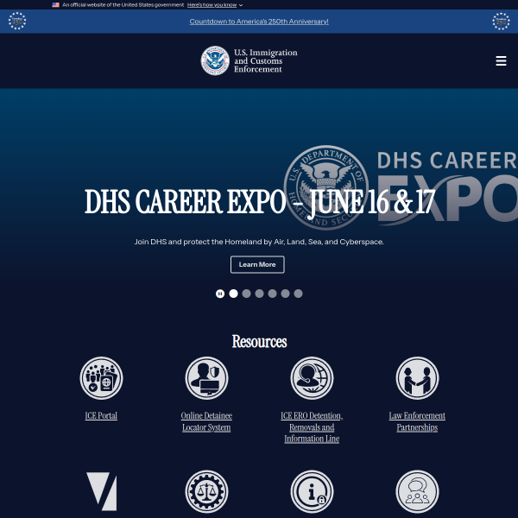The width and height of the screenshot is (518, 518).
Task: Select the fourth carousel slide dot
Action: (x=272, y=294)
